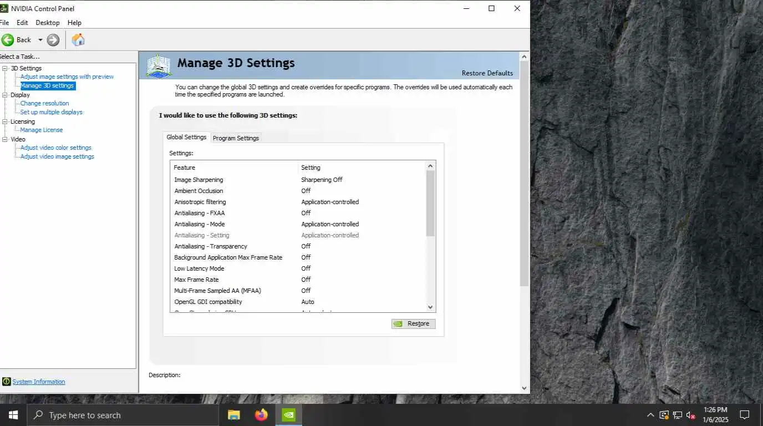Click the Restore button below settings list
763x426 pixels.
413,323
